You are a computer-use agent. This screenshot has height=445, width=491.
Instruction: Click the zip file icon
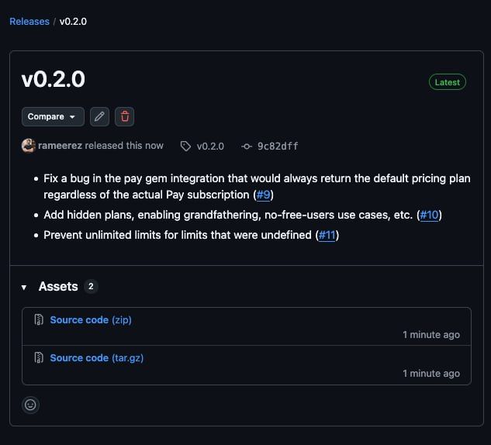pos(39,319)
